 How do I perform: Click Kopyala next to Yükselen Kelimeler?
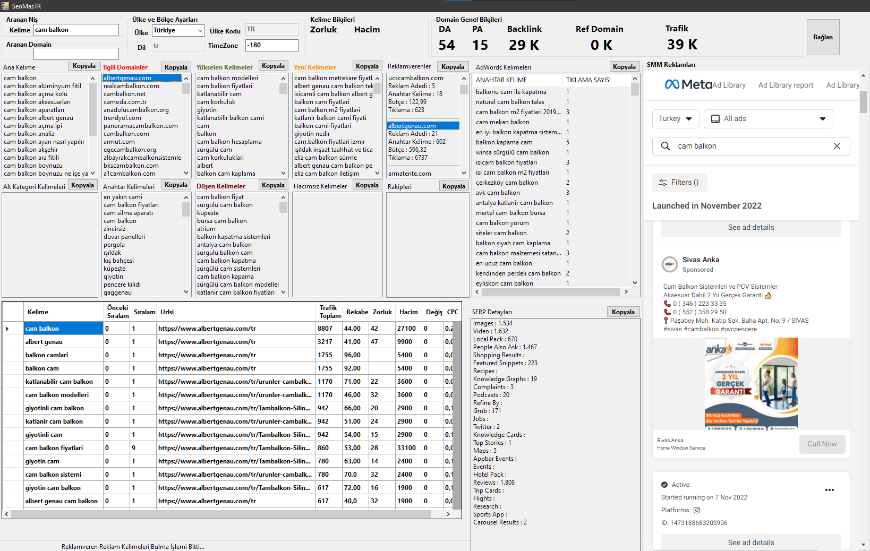click(273, 66)
